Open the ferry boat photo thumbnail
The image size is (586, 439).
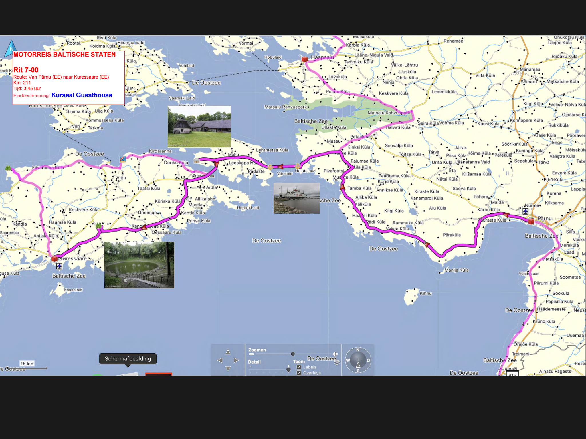pyautogui.click(x=296, y=198)
